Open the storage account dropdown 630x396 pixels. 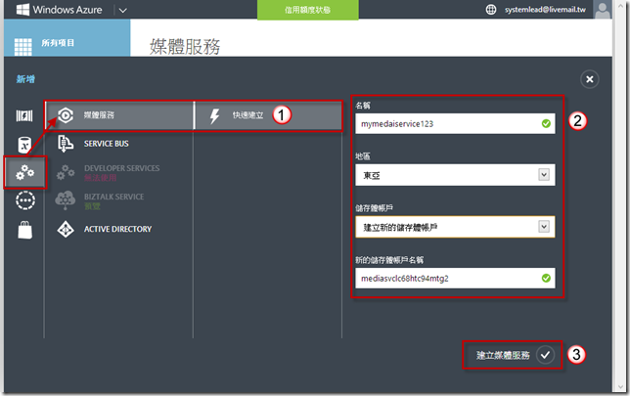[455, 227]
